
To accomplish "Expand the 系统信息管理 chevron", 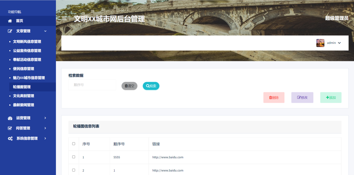I will coord(45,138).
